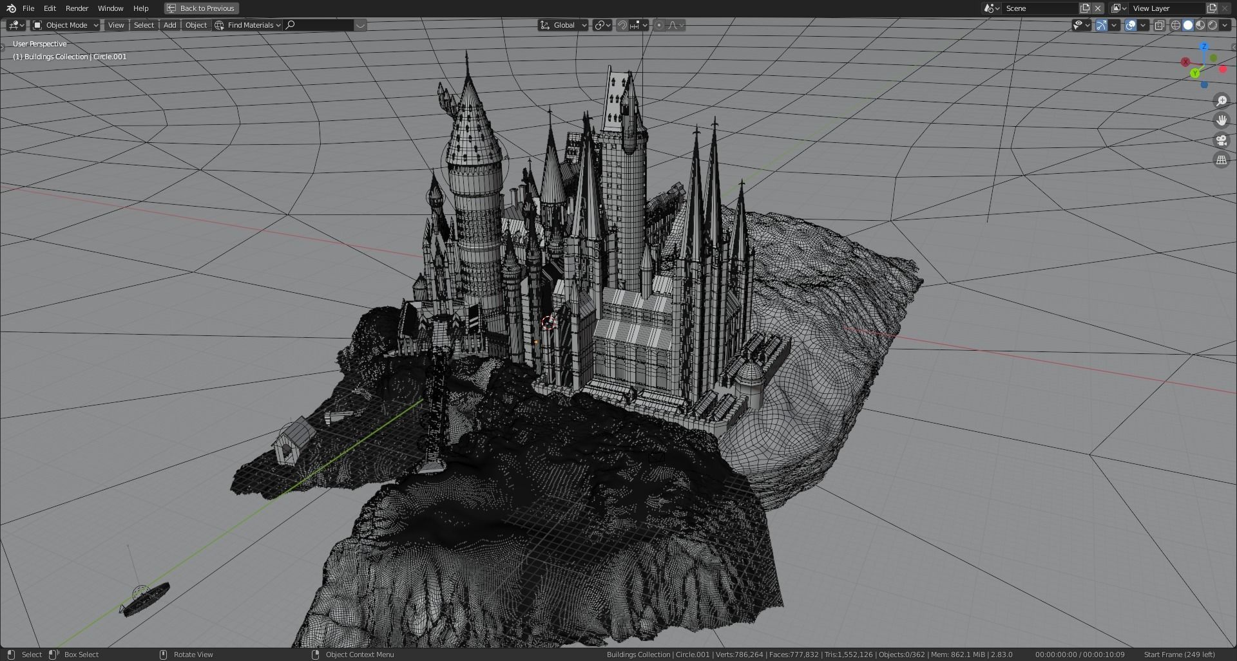1237x661 pixels.
Task: Click the view layer browse icon
Action: point(1119,8)
